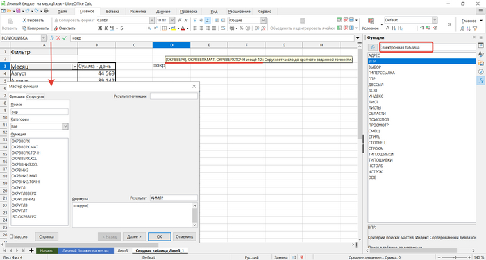
Task: Open the font name Calibri dropdown
Action: tap(152, 20)
